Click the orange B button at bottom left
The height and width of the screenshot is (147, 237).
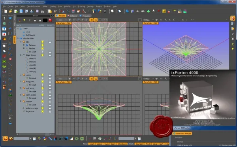pyautogui.click(x=11, y=138)
